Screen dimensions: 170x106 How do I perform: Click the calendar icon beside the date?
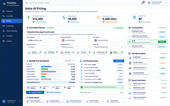149,3
